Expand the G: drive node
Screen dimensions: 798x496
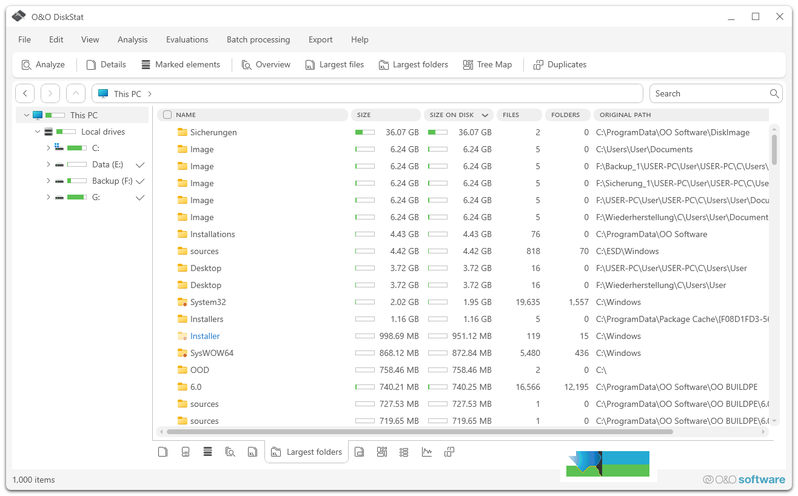(49, 197)
